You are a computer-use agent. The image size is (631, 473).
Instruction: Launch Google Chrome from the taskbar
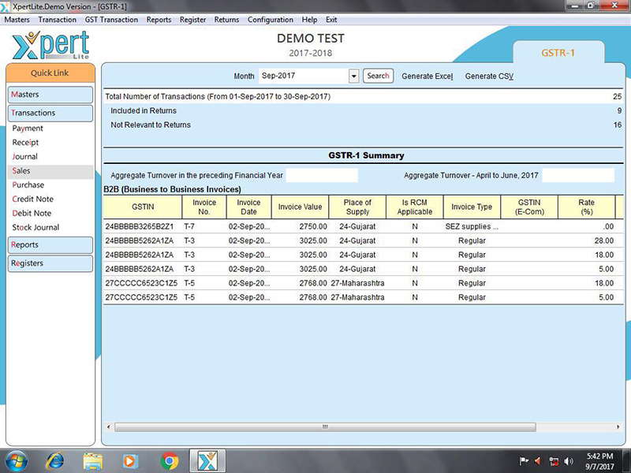coord(170,461)
